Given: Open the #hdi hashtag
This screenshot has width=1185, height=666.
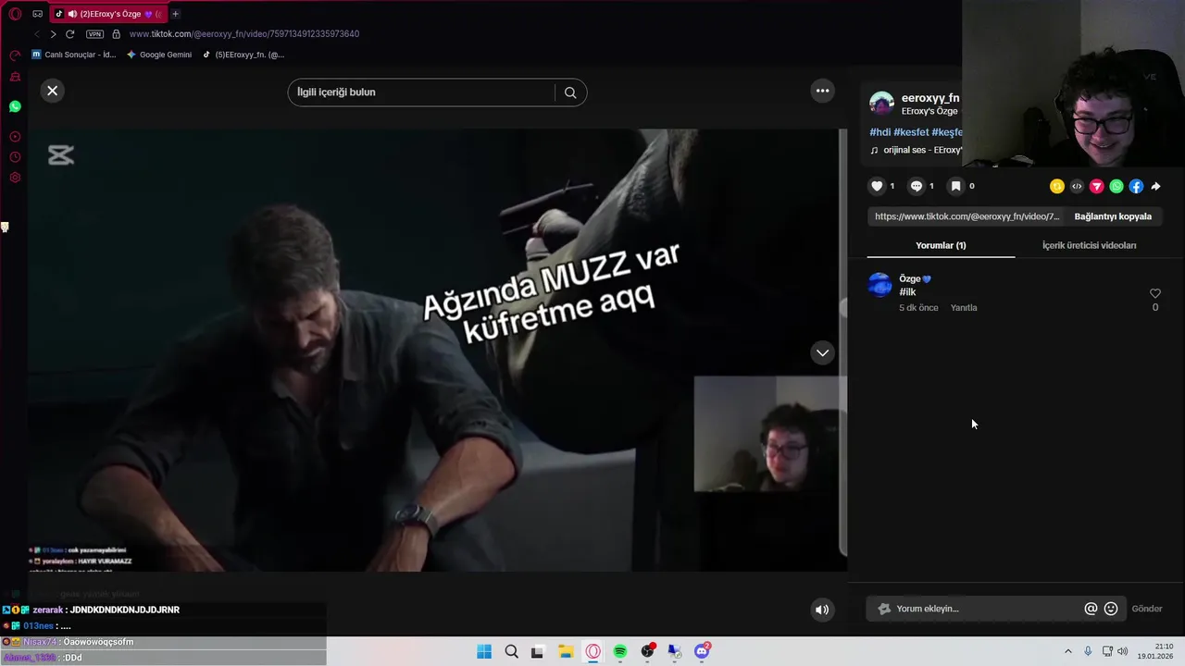Looking at the screenshot, I should 880,132.
